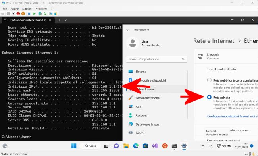Click the Ctrl+Alt+Del toolbar icon
Viewport: 258px width, 156px height.
pos(3,13)
